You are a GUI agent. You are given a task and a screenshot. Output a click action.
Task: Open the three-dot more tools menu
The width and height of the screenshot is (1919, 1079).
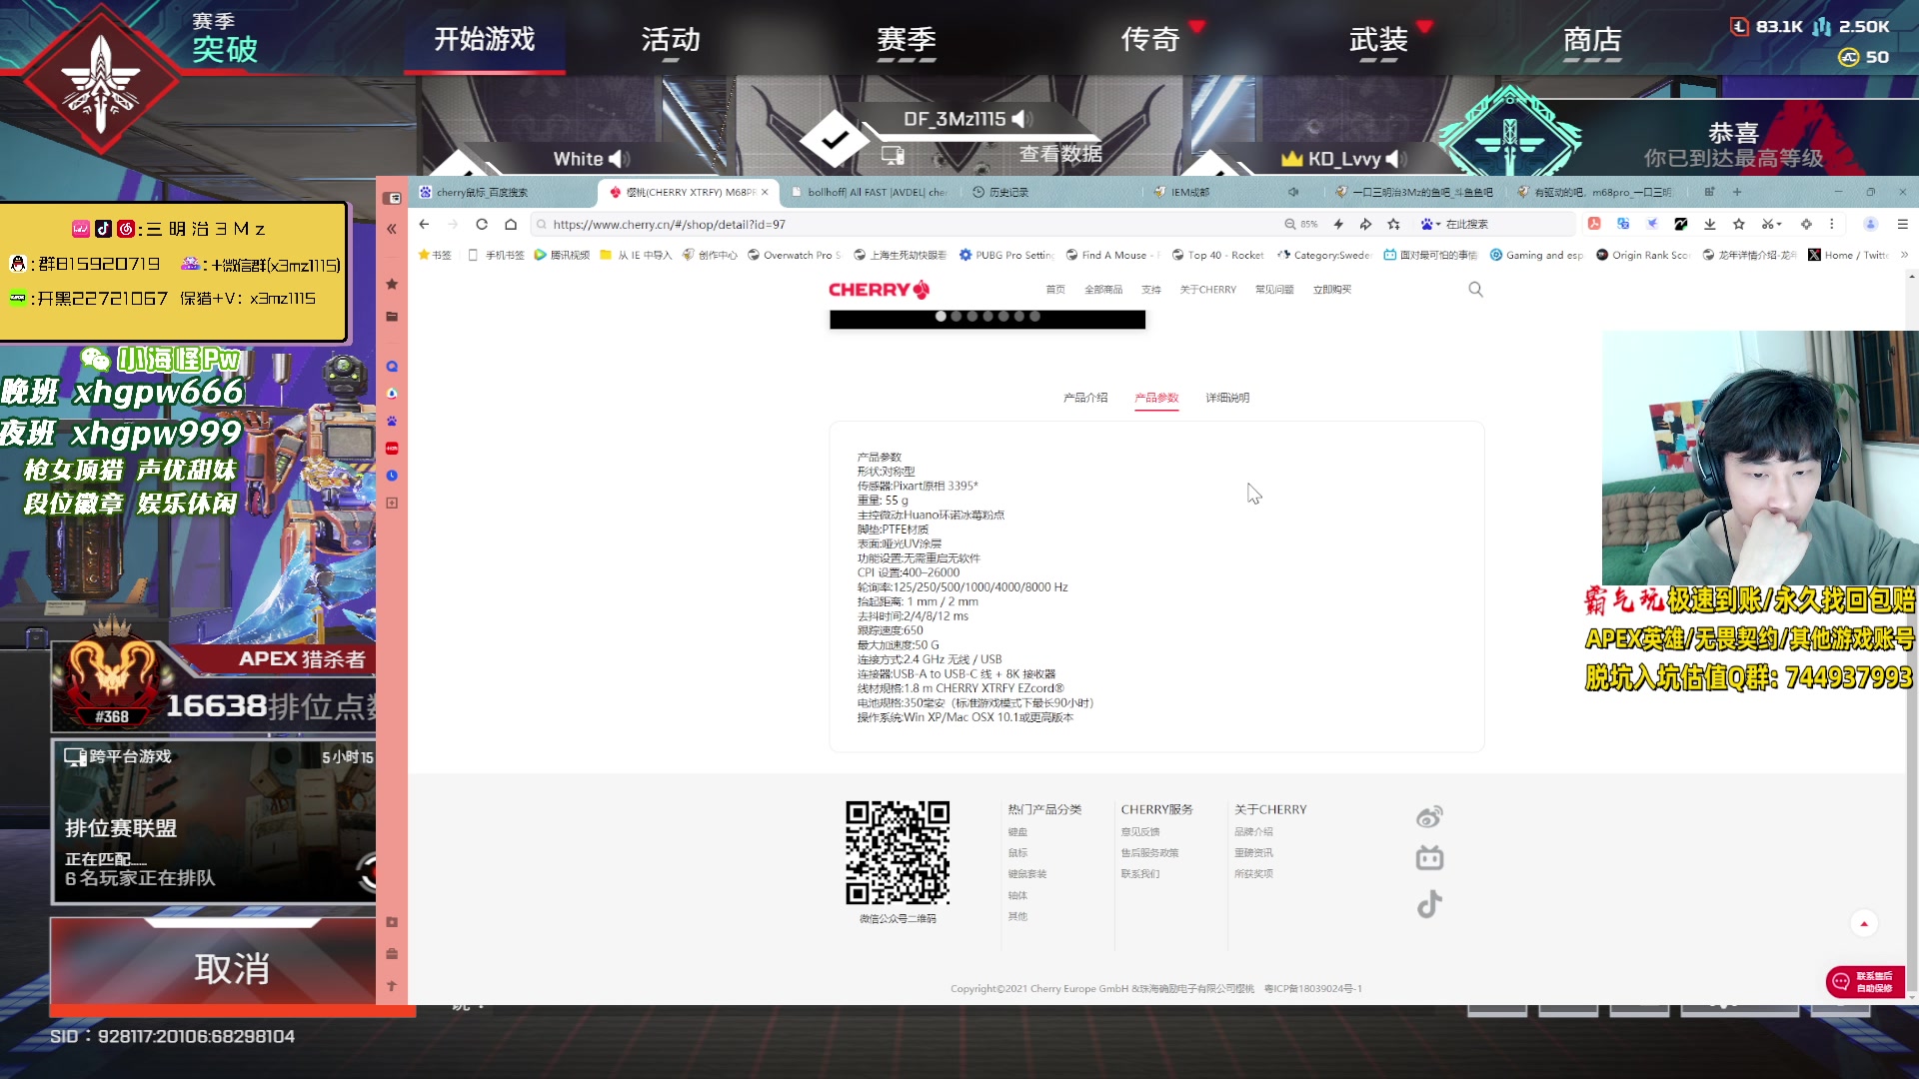tap(1832, 224)
